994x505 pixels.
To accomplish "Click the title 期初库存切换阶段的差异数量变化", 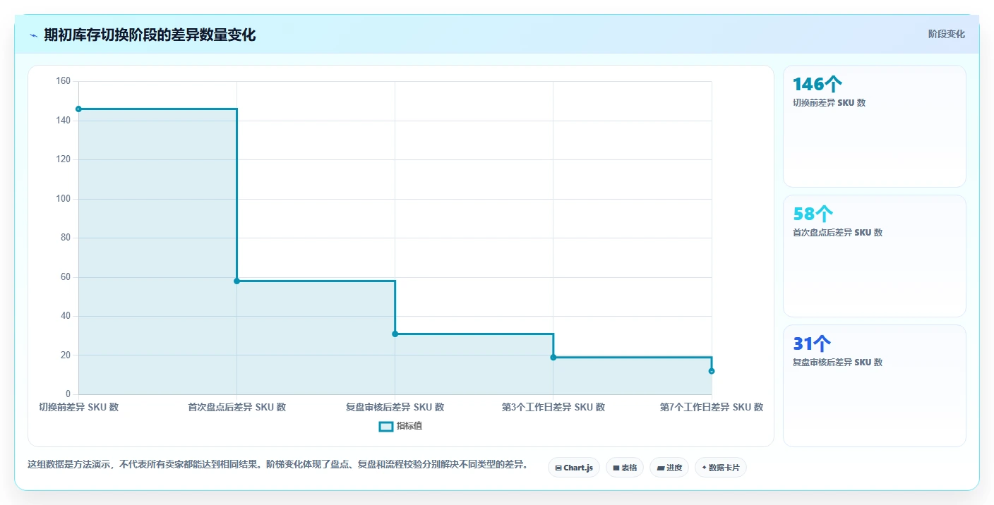I will pos(150,35).
